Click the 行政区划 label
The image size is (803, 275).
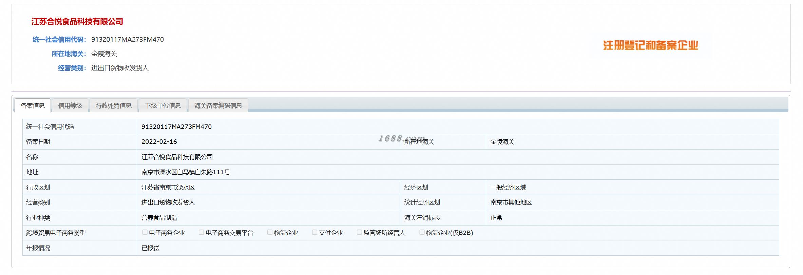38,188
